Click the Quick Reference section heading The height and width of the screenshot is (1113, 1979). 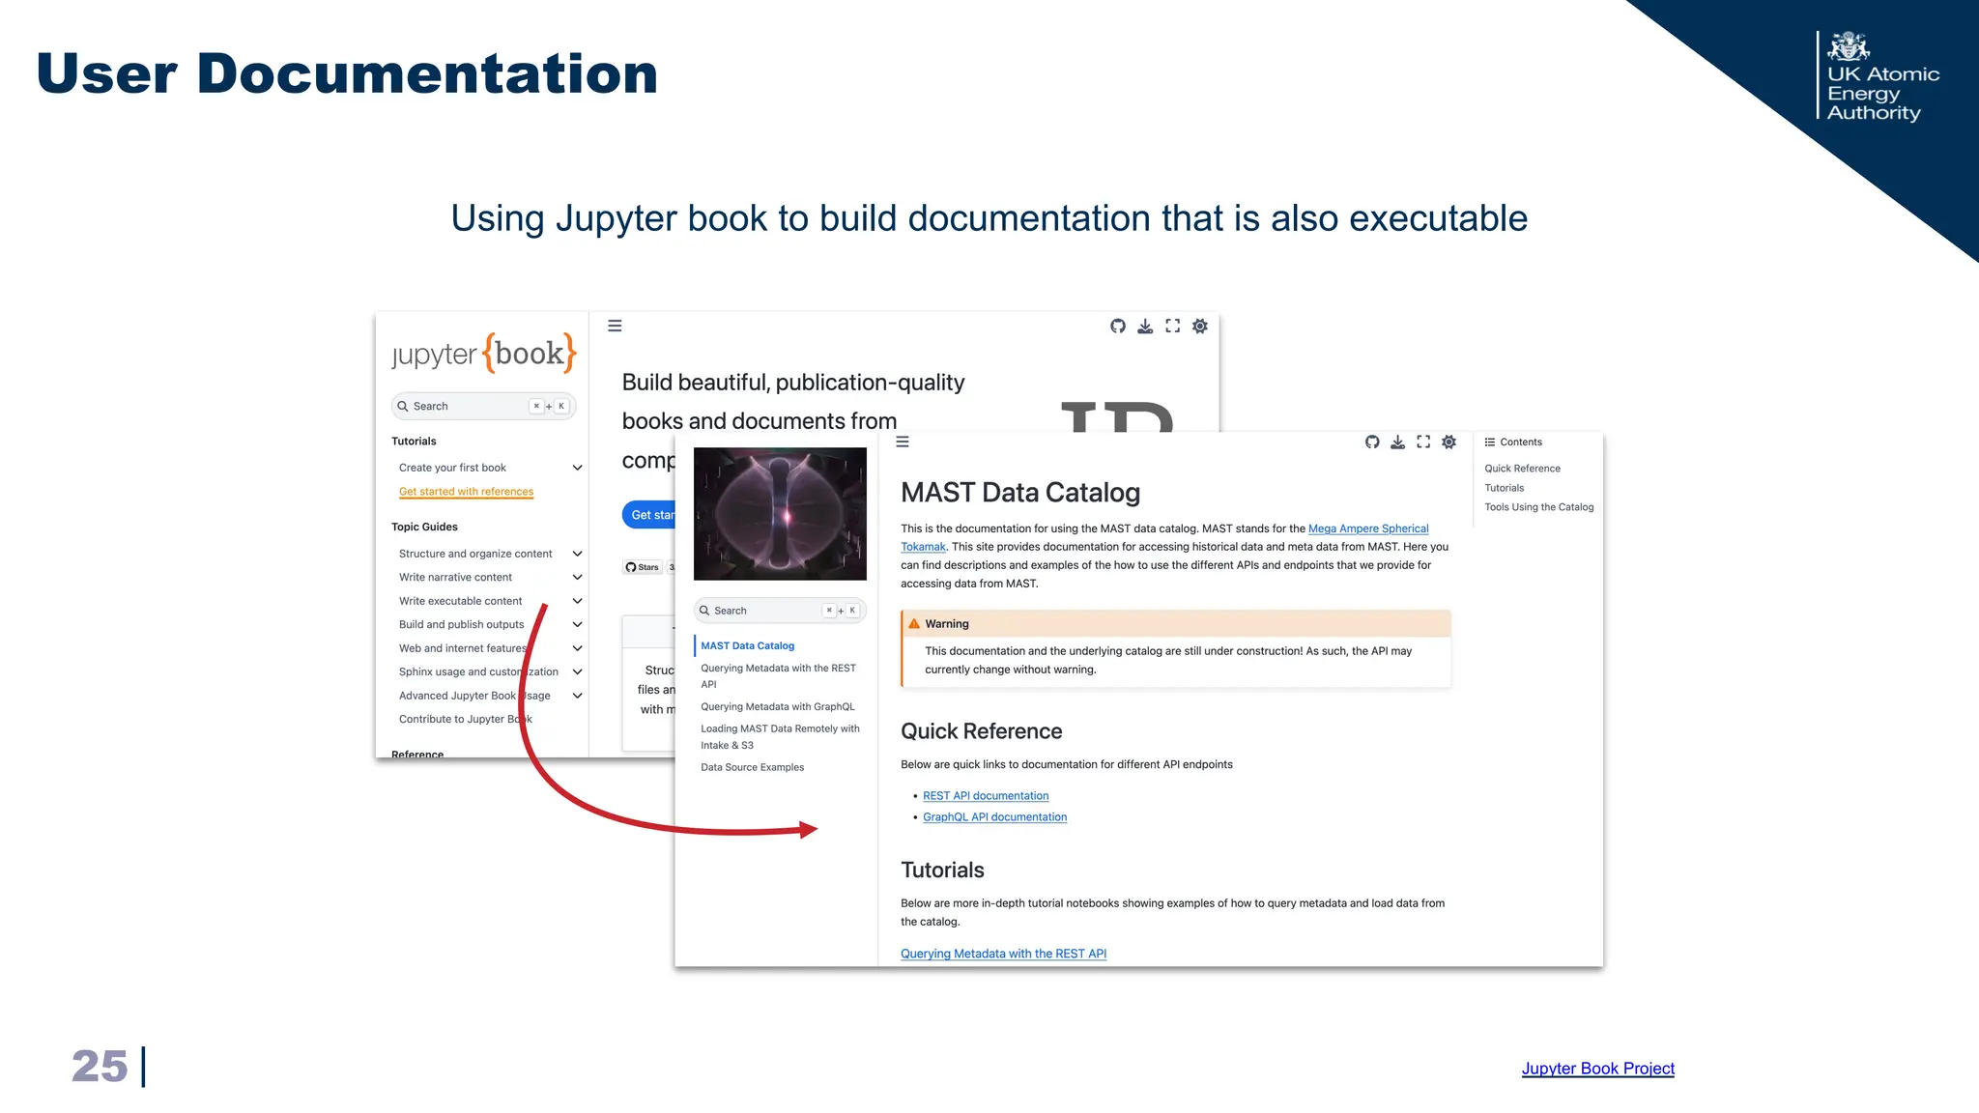[x=981, y=731]
